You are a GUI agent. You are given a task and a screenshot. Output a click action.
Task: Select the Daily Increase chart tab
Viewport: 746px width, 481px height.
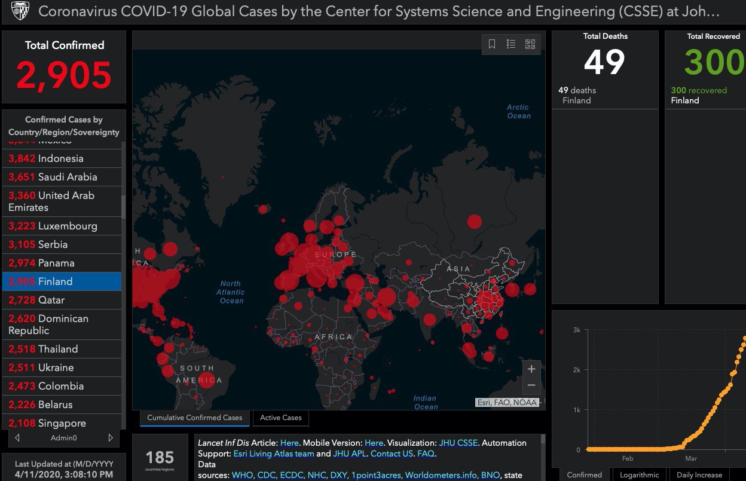(699, 475)
